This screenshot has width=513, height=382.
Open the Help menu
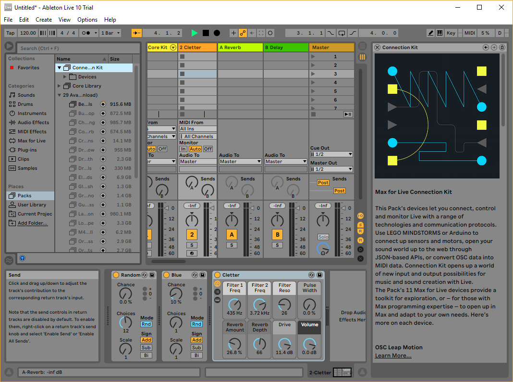pos(110,20)
